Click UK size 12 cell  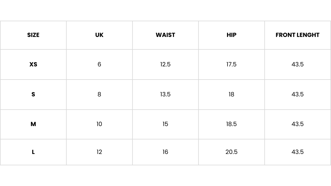click(99, 152)
